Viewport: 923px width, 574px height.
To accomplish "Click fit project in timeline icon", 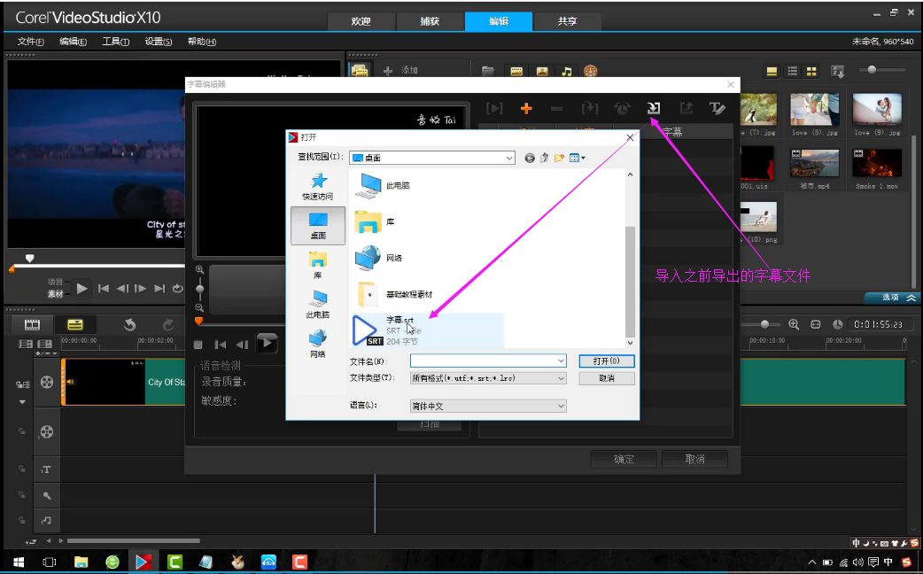I will click(816, 324).
